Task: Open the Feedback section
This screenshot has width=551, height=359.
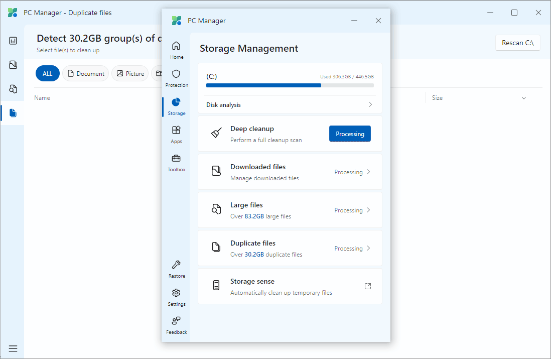Action: coord(177,325)
